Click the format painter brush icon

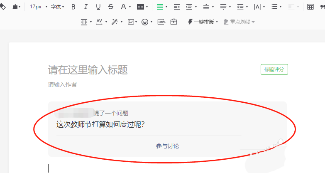(x=15, y=7)
